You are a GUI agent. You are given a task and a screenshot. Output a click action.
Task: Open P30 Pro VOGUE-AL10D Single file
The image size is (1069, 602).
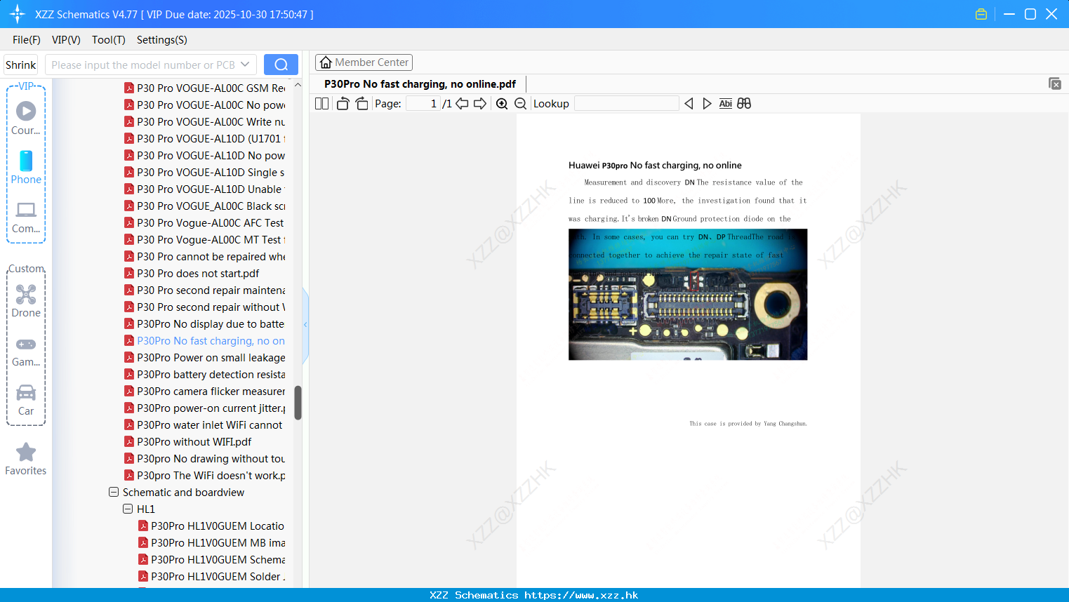pos(205,173)
